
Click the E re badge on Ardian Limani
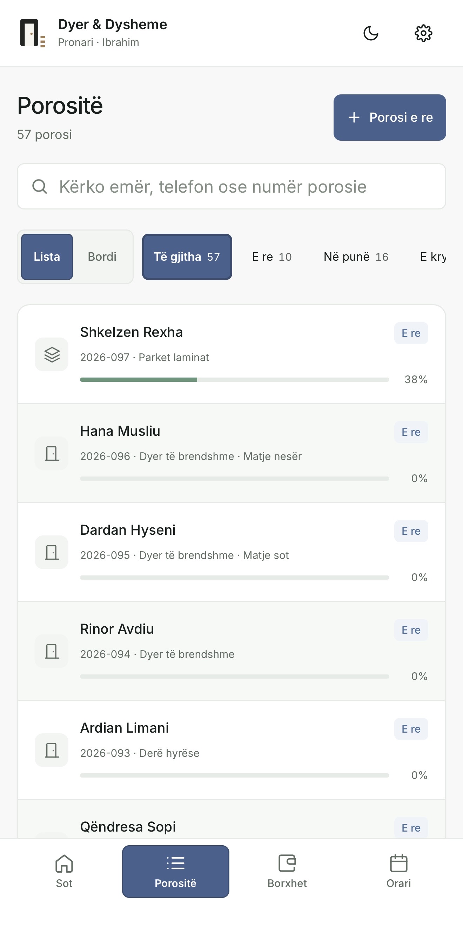click(411, 729)
